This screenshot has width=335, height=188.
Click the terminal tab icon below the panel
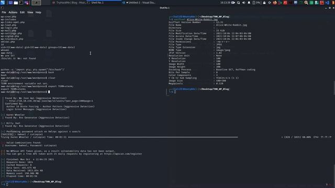(x=2, y=8)
